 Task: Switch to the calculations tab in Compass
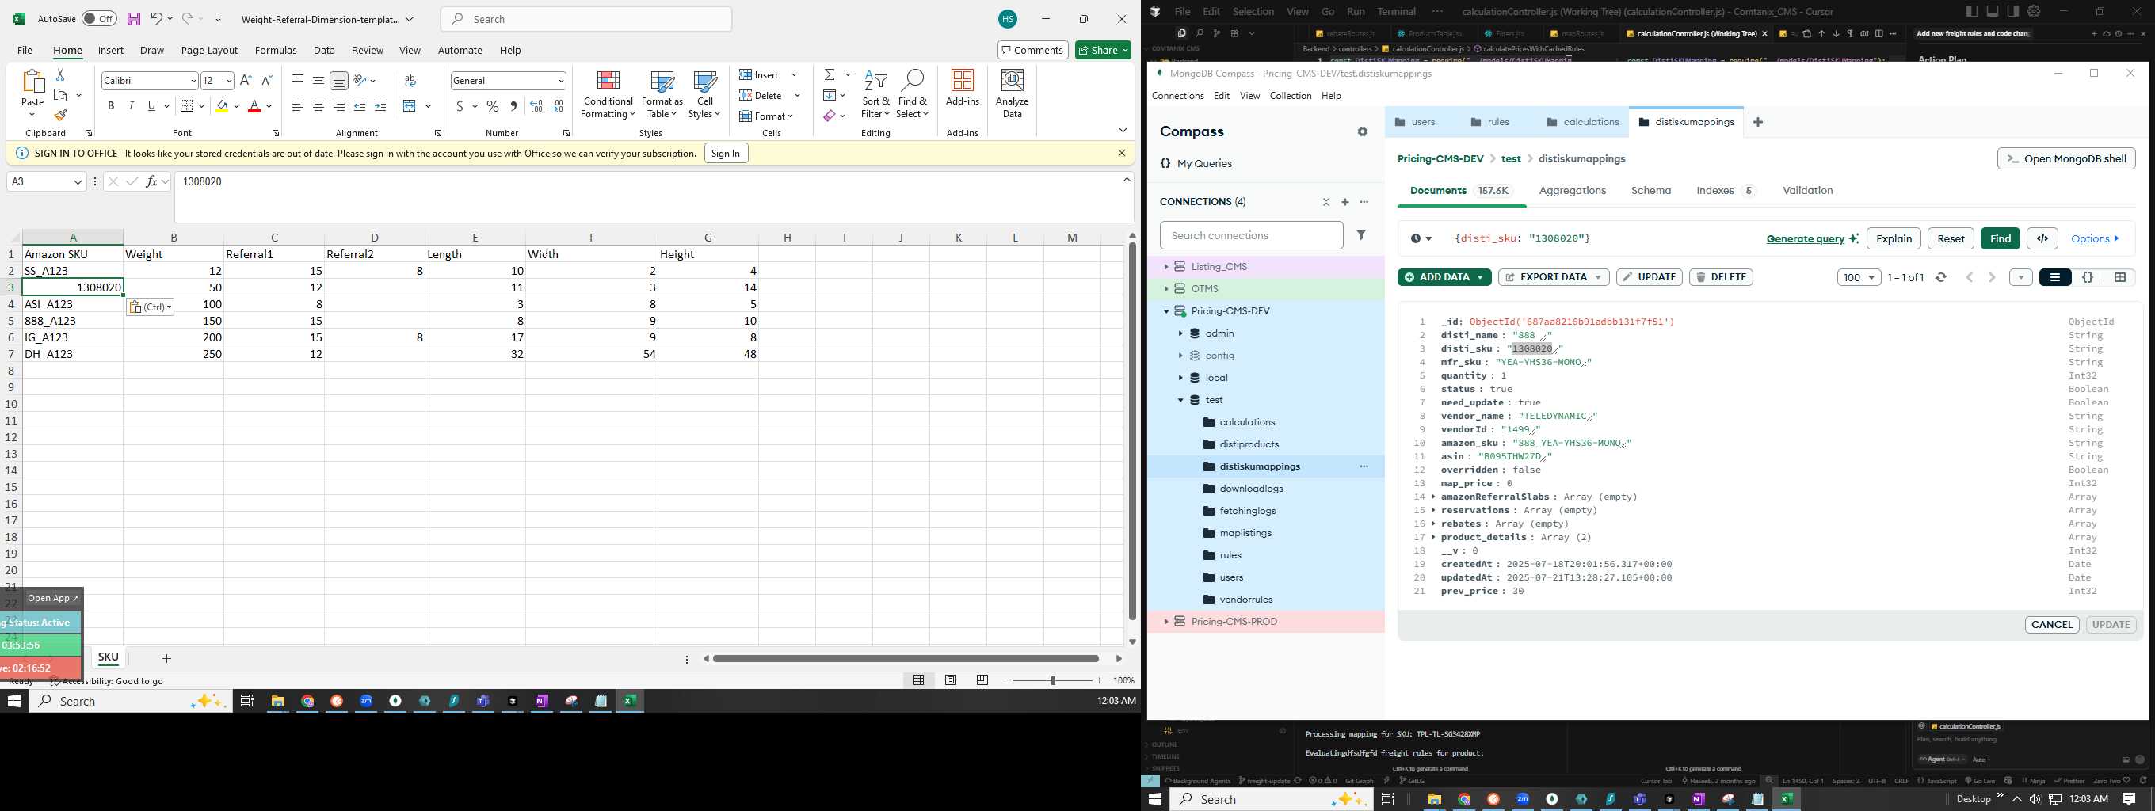pos(1583,122)
